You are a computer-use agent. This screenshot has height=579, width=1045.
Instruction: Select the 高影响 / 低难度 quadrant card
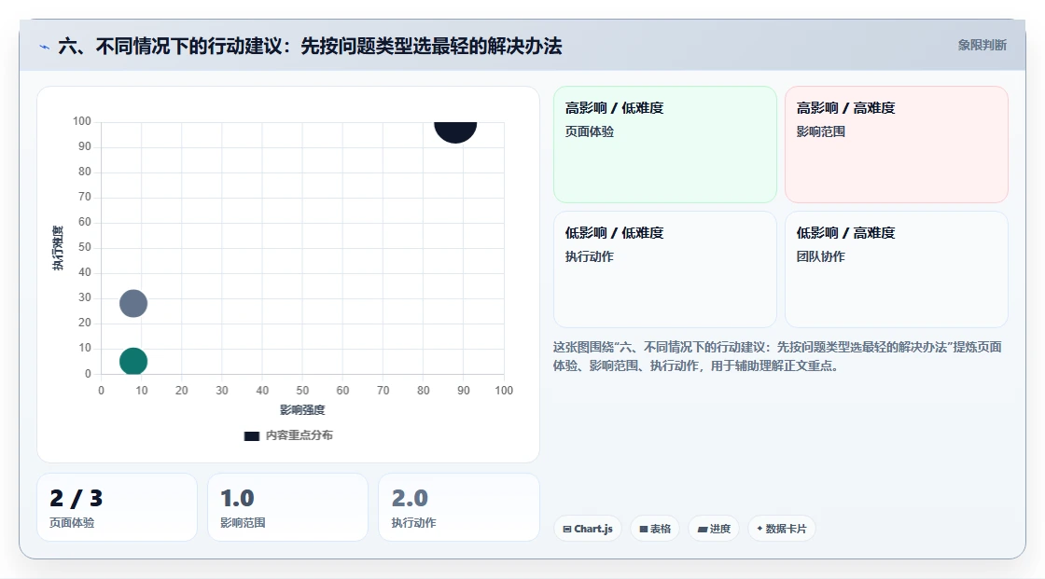coord(665,144)
